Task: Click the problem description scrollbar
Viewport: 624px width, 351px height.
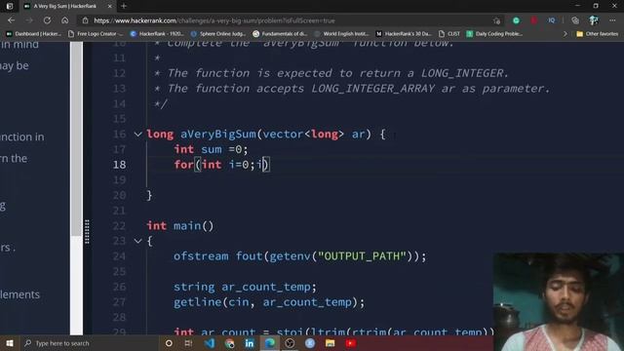Action: (x=76, y=139)
